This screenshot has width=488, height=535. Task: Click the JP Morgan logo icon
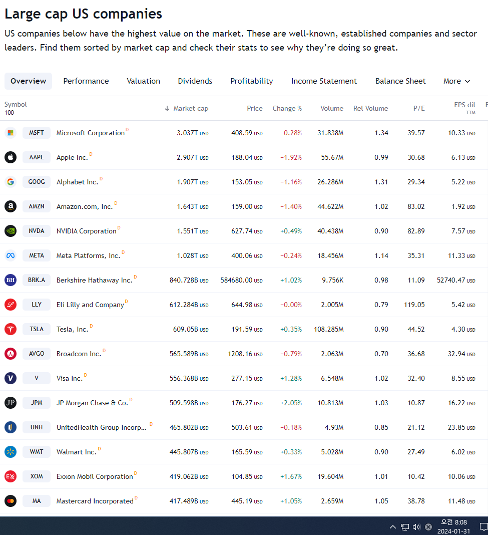point(11,403)
